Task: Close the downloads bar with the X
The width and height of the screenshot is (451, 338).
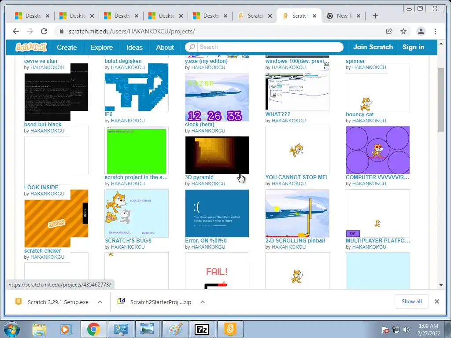Action: click(436, 301)
